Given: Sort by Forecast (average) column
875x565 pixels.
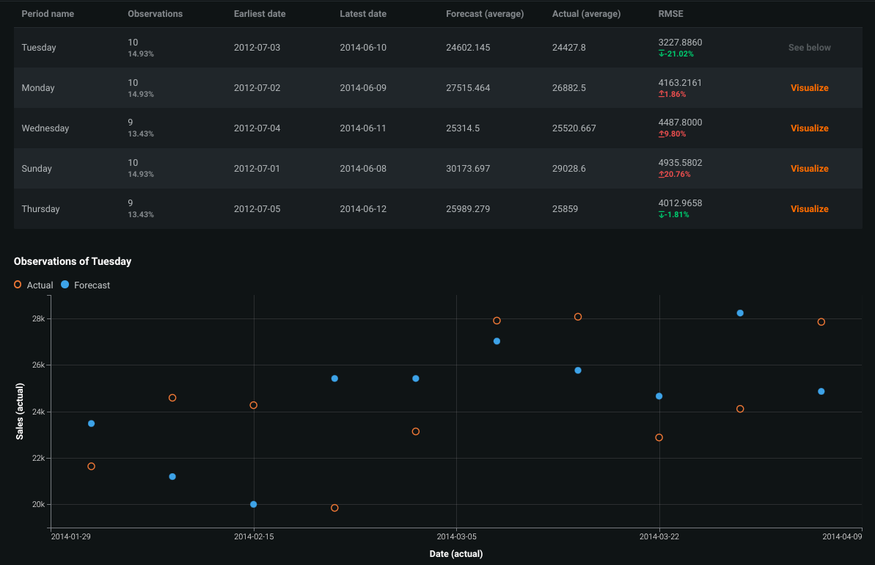Looking at the screenshot, I should tap(485, 14).
